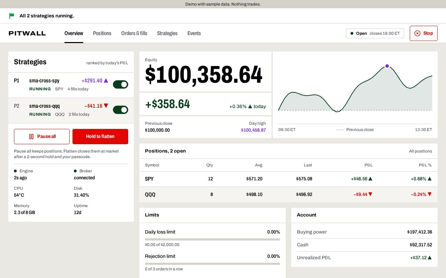Click the Rejection limit progress bar
This screenshot has width=446, height=278.
(213, 264)
